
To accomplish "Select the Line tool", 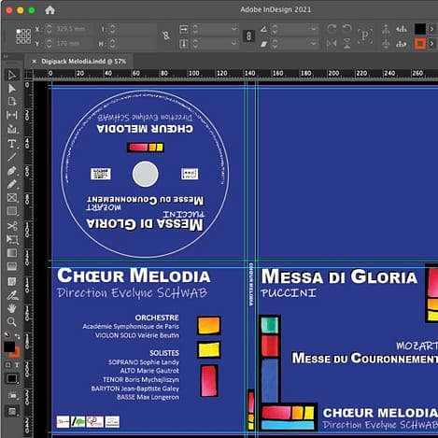I will [12, 157].
